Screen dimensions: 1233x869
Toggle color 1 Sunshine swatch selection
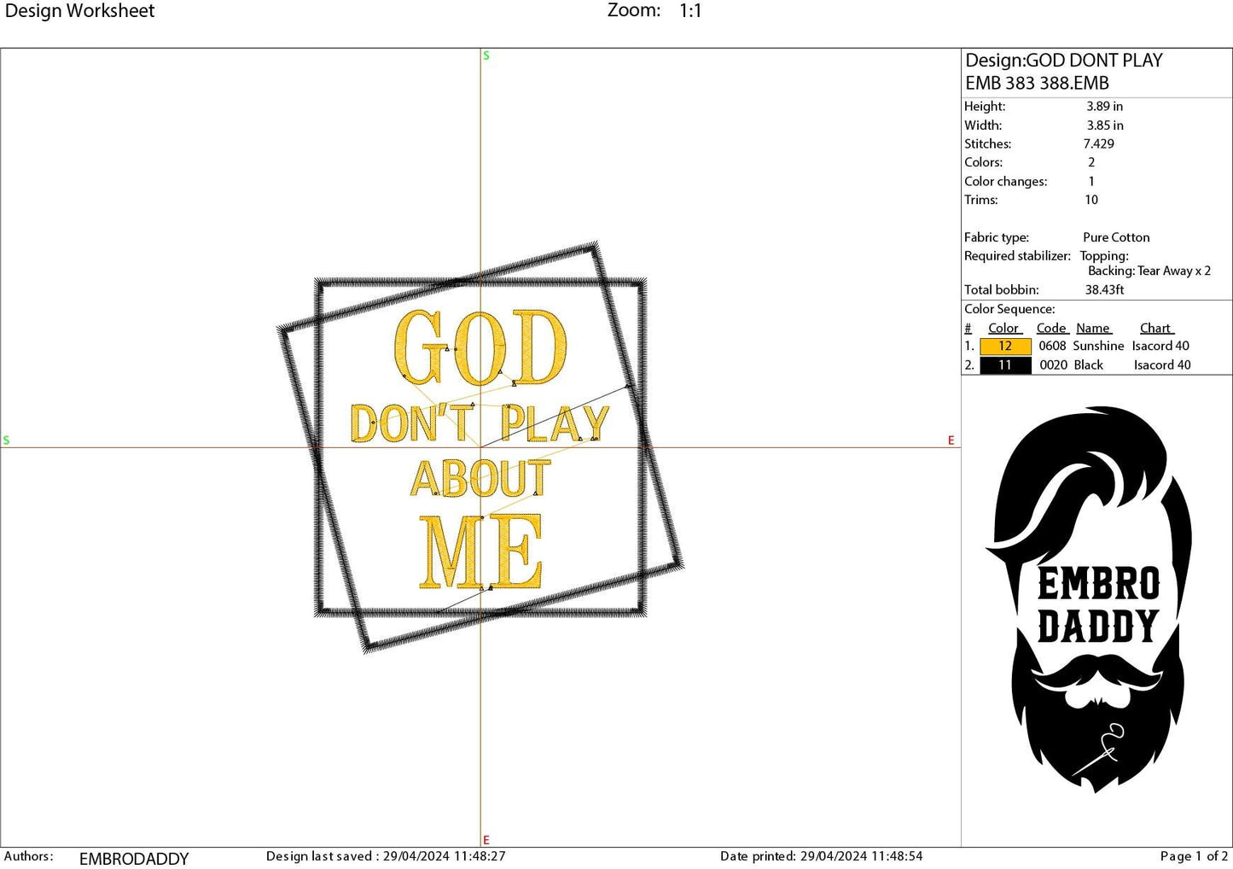(1005, 346)
